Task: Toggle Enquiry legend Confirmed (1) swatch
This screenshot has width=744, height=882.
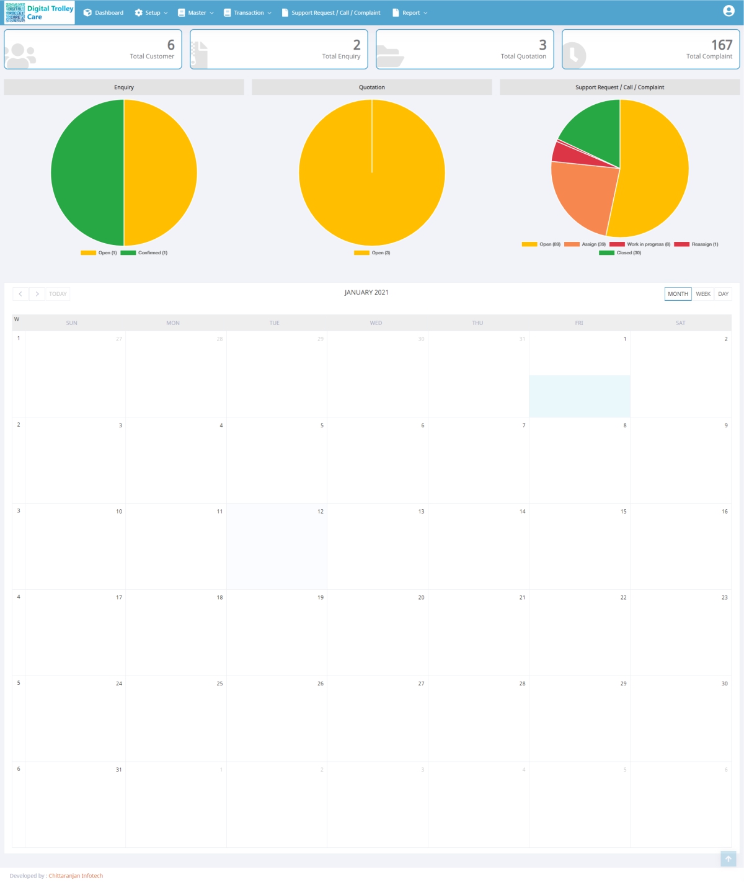Action: tap(128, 252)
